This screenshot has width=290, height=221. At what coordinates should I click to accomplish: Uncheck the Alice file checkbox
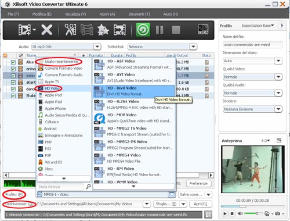(13, 62)
